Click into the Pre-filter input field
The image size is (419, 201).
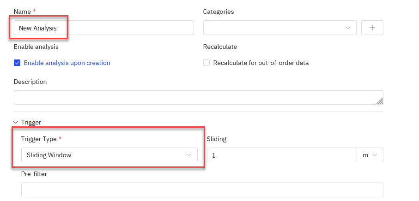pyautogui.click(x=202, y=189)
